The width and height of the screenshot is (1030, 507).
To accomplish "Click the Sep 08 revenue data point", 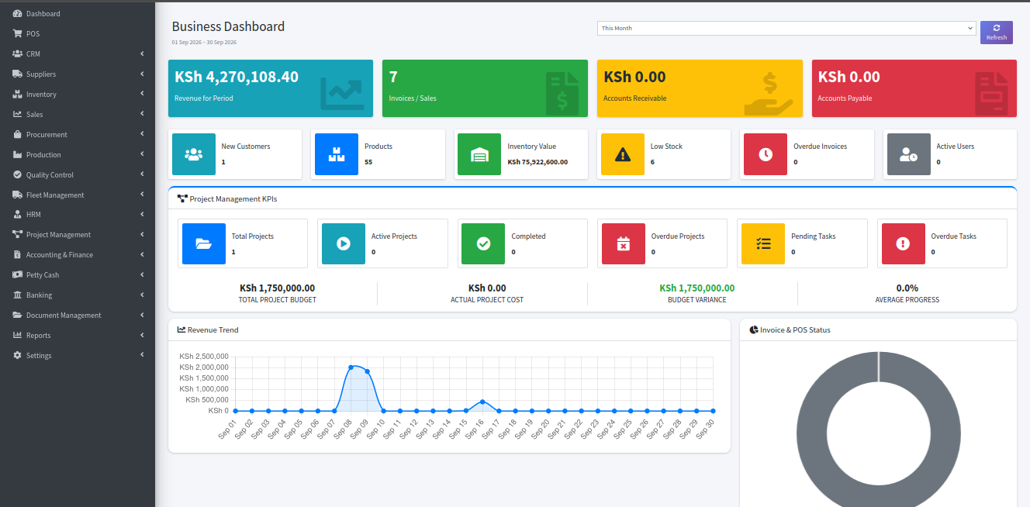I will [x=351, y=367].
